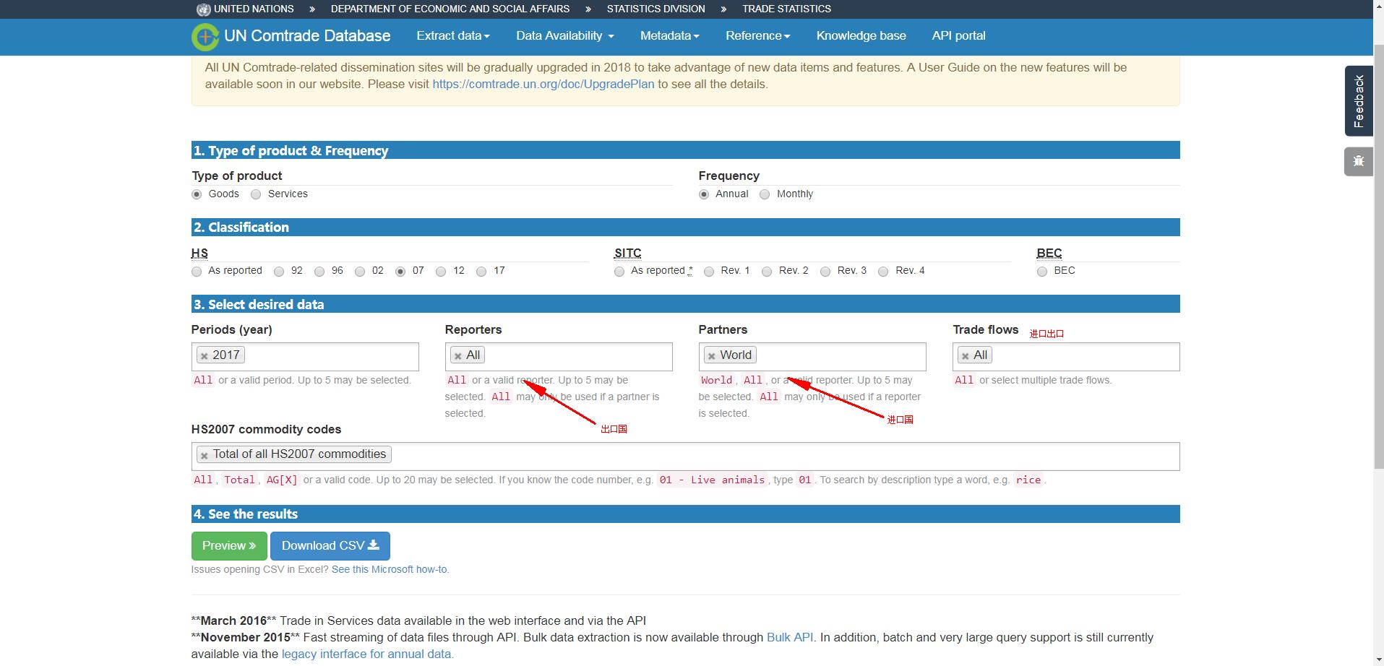Image resolution: width=1384 pixels, height=666 pixels.
Task: Select HS 17 classification
Action: click(481, 272)
